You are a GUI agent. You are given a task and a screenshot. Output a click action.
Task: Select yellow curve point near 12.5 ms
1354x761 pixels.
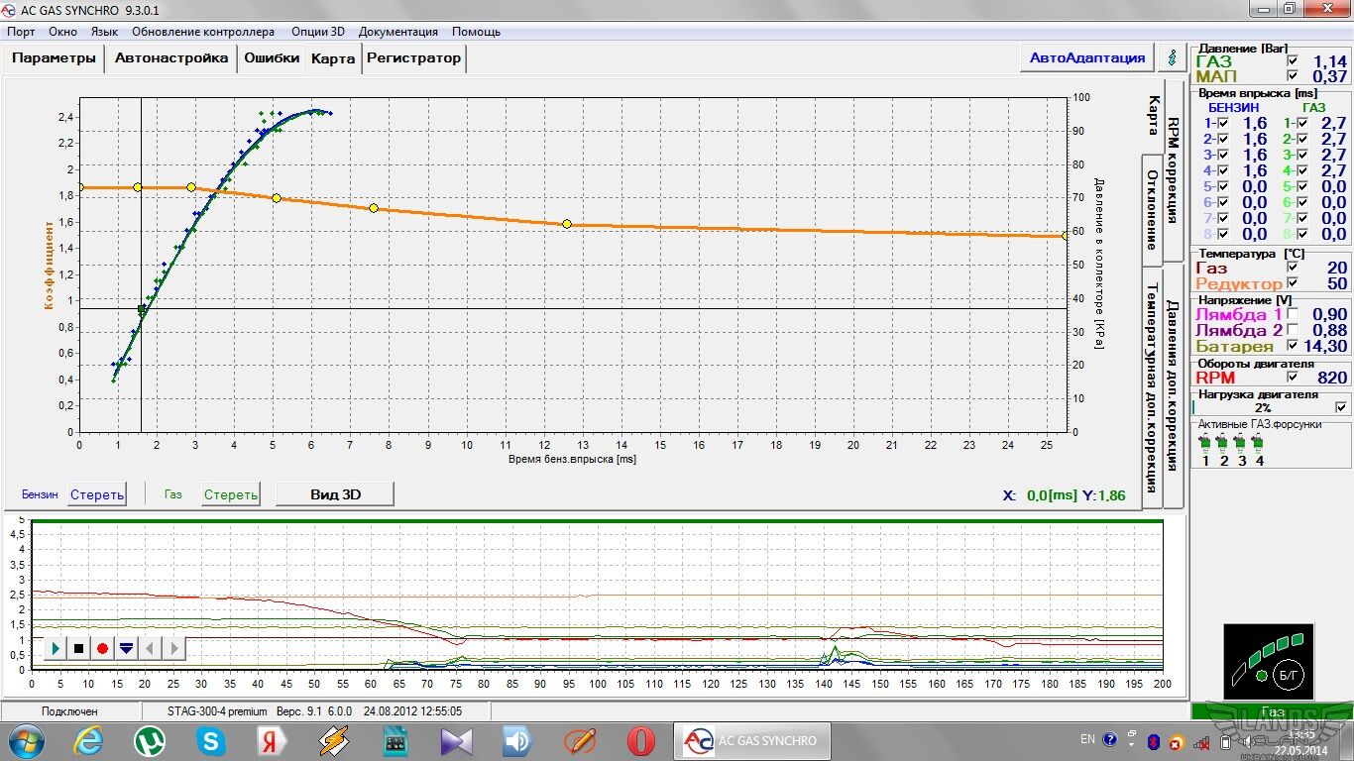[567, 224]
